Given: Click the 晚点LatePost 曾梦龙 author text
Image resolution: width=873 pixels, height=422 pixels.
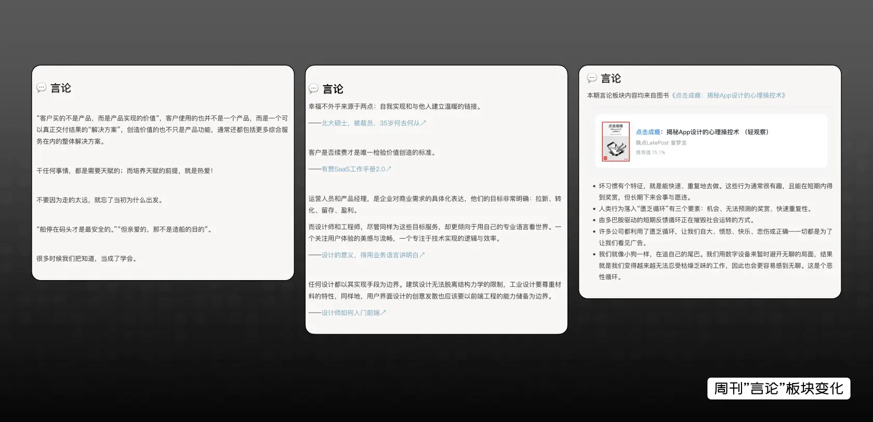Looking at the screenshot, I should pyautogui.click(x=661, y=143).
